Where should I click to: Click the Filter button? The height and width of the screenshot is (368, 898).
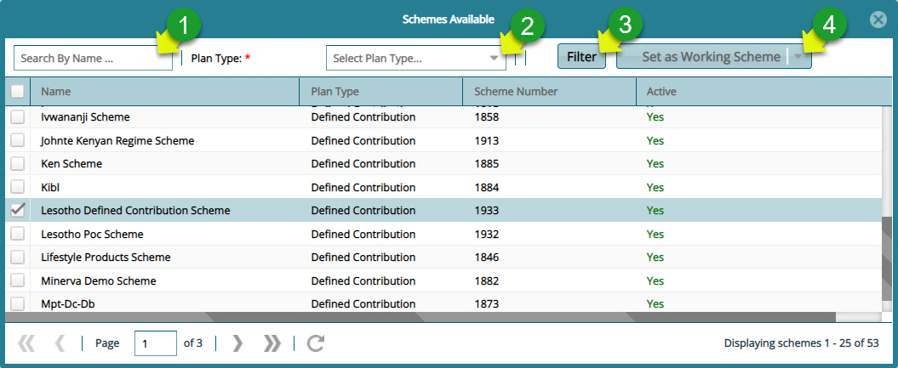(582, 57)
